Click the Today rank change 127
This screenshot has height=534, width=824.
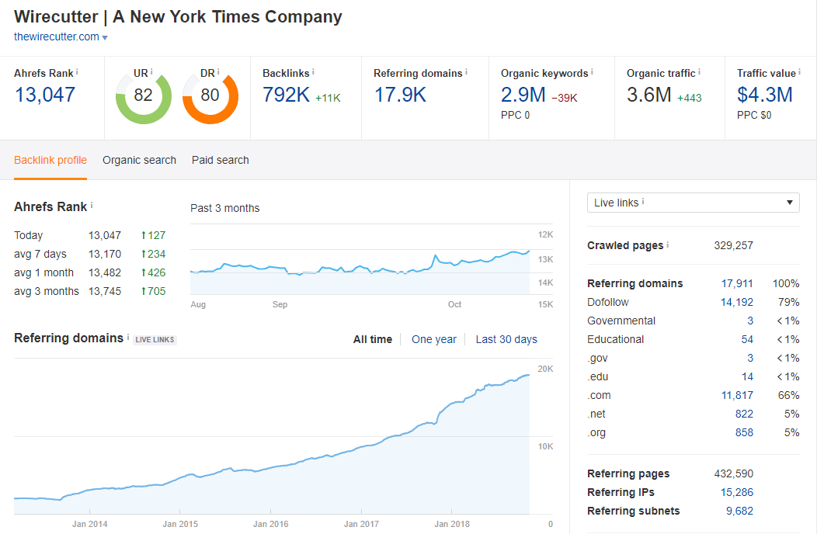tap(153, 236)
